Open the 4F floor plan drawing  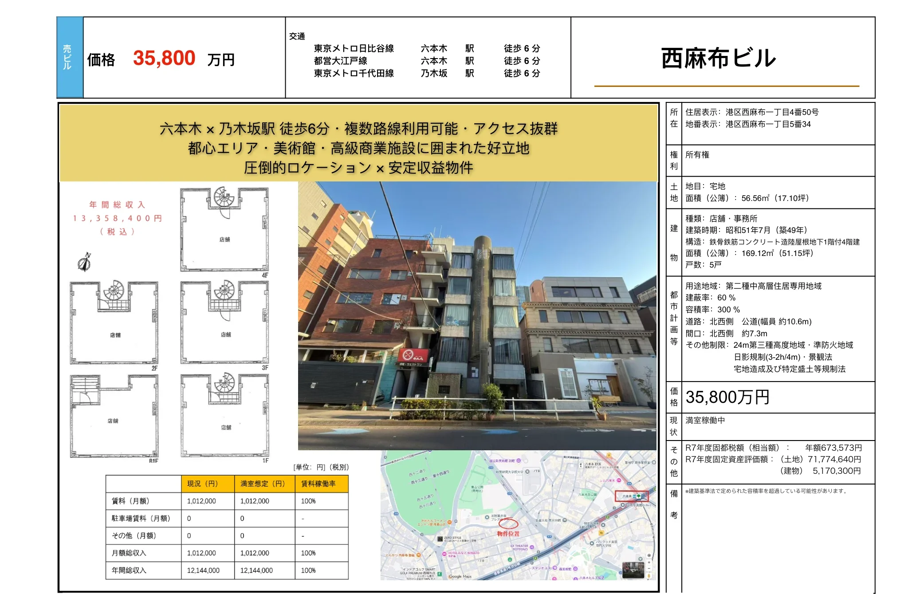coord(224,230)
